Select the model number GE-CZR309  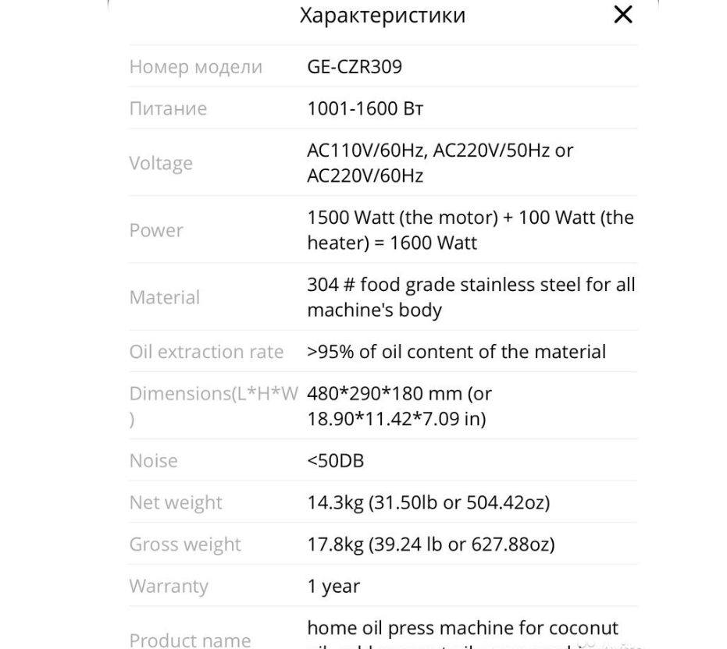[355, 67]
